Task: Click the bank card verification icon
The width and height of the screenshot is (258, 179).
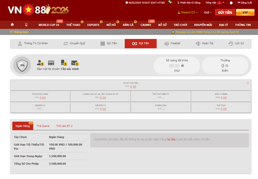Action: click(51, 63)
